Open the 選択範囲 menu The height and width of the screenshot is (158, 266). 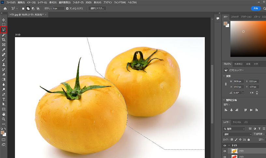point(65,2)
